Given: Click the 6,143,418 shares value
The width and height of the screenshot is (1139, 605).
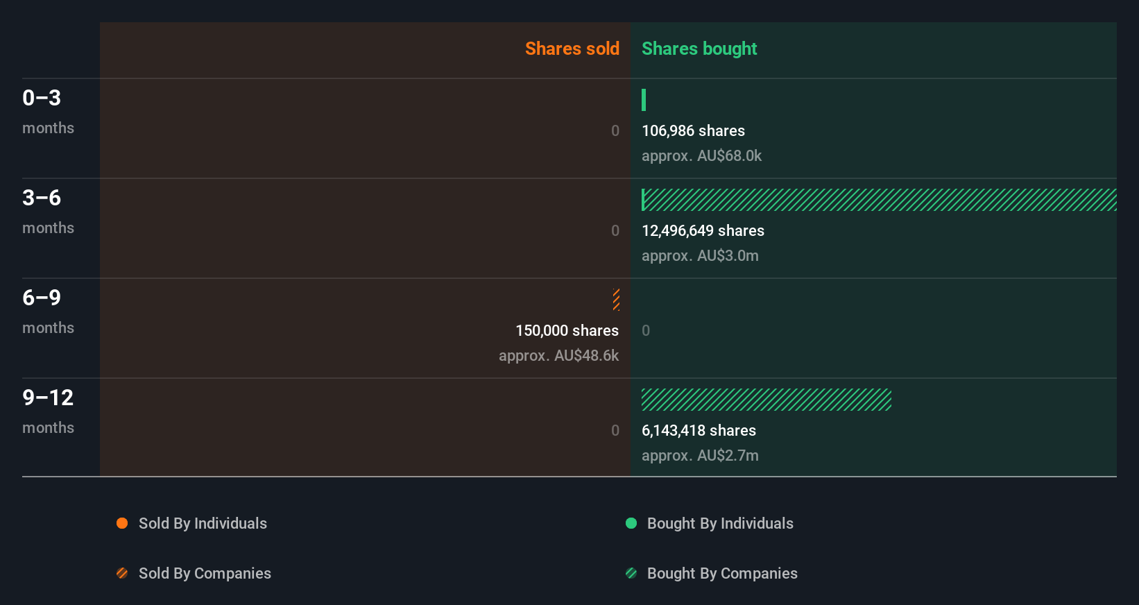Looking at the screenshot, I should (x=699, y=430).
